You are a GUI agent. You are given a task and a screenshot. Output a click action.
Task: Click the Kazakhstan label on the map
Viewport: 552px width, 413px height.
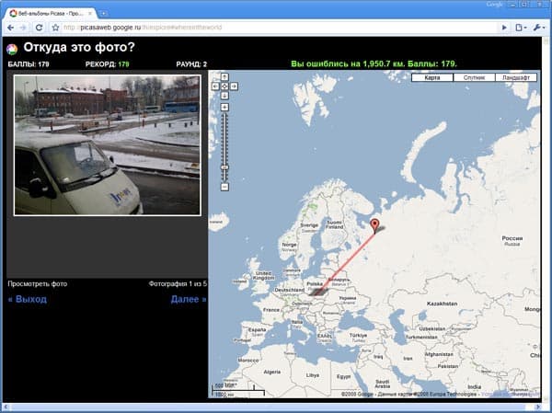[x=442, y=304]
